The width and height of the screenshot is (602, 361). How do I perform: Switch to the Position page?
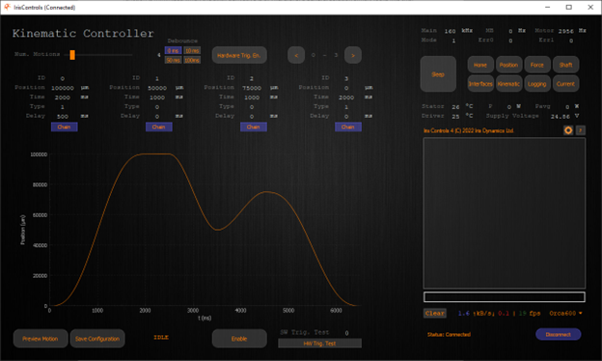click(x=508, y=65)
